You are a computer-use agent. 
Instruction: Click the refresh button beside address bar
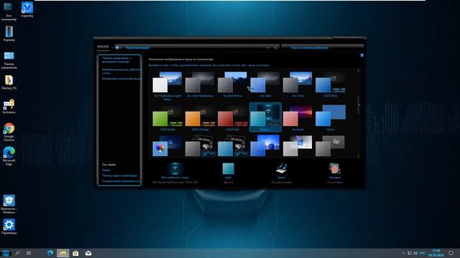275,47
